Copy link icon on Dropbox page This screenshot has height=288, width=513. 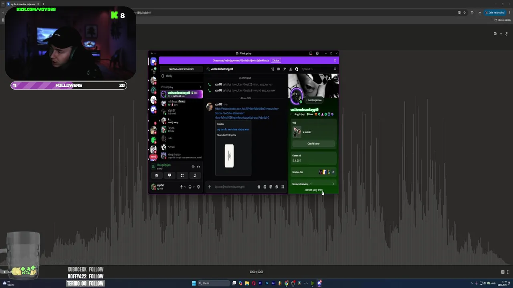coord(506,34)
